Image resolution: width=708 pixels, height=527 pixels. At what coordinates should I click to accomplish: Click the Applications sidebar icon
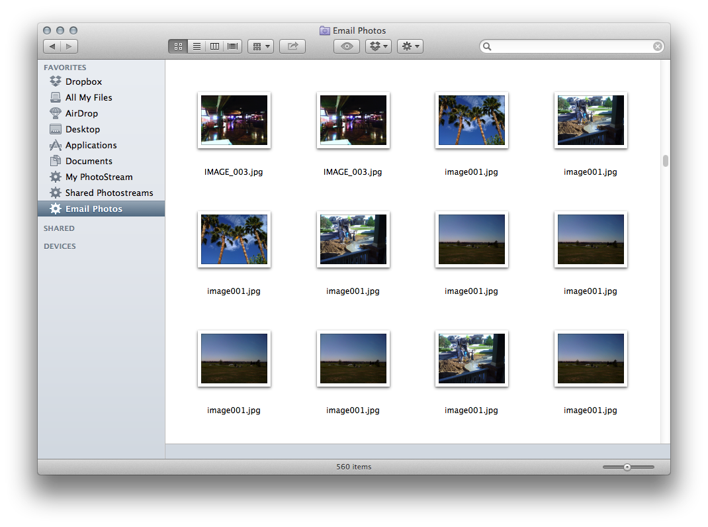pyautogui.click(x=56, y=145)
